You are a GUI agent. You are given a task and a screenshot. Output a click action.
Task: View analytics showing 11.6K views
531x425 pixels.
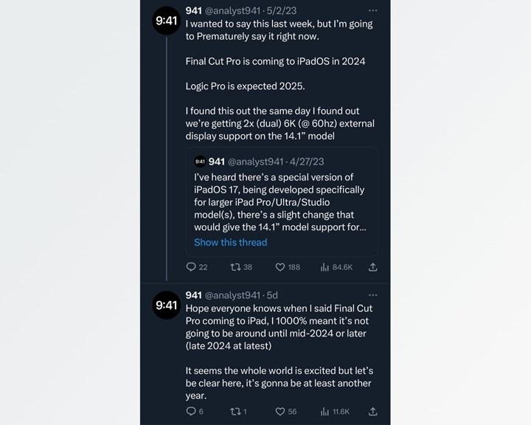coord(324,411)
